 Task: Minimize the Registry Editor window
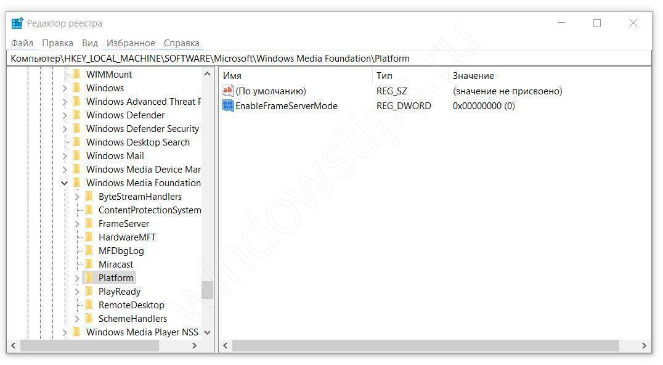tap(561, 23)
